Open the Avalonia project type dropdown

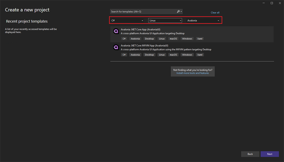click(x=203, y=21)
